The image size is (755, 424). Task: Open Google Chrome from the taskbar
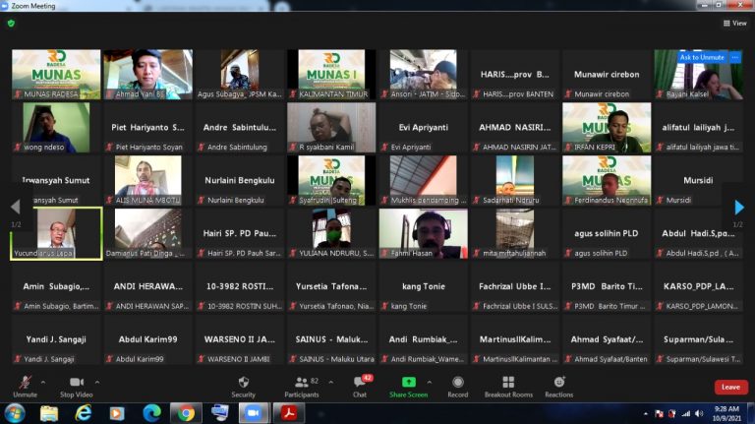[185, 412]
